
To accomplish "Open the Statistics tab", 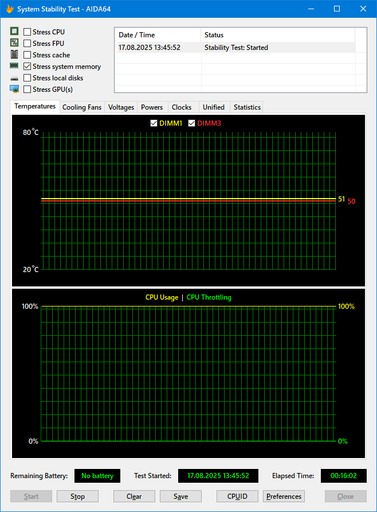I will click(247, 107).
